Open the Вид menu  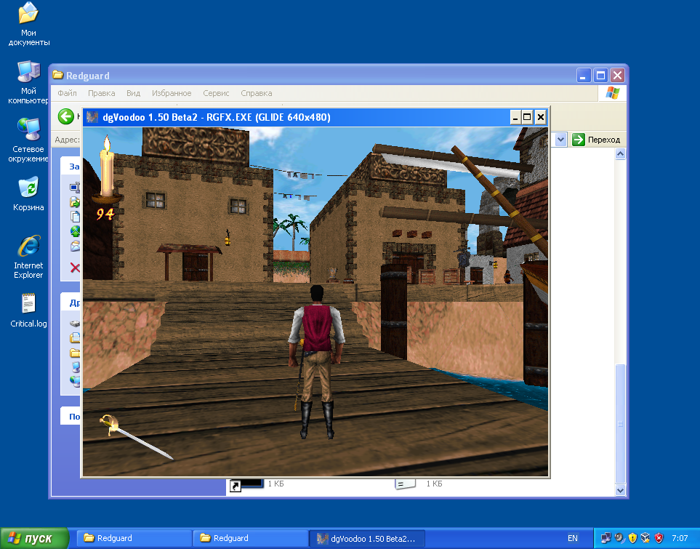pyautogui.click(x=133, y=93)
